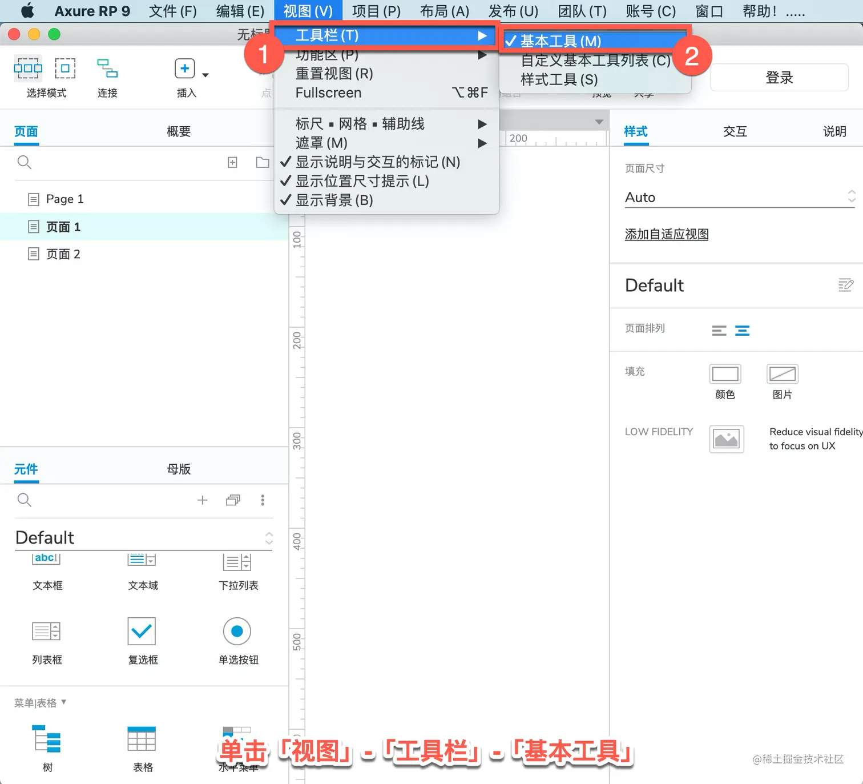The image size is (863, 784).
Task: Expand the 遮罩 (M) submenu
Action: point(387,143)
